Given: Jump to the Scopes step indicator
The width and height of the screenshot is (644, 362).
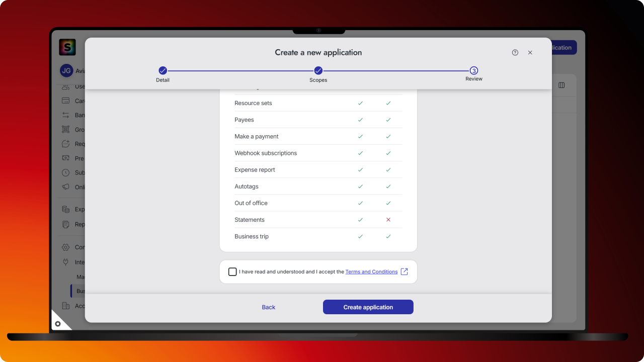Looking at the screenshot, I should point(318,71).
